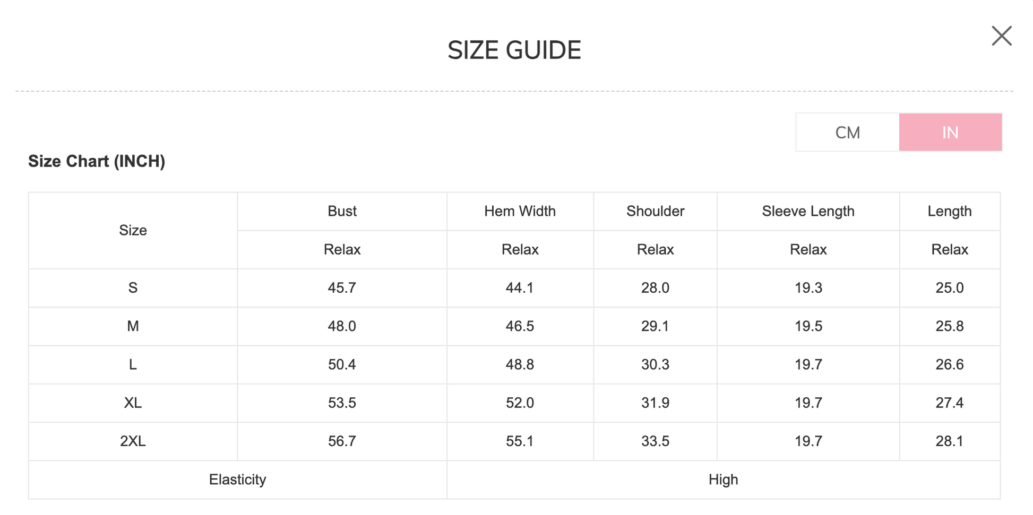Click the S length value 25.0
The image size is (1033, 515).
949,287
